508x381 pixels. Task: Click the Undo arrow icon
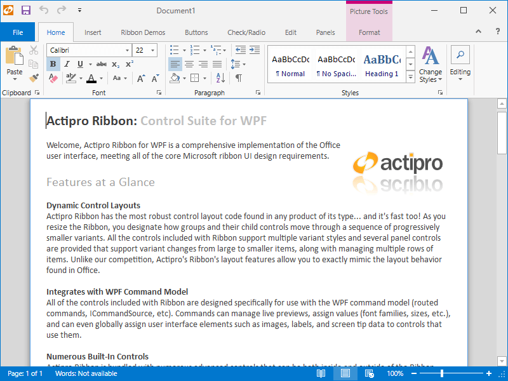pyautogui.click(x=44, y=10)
